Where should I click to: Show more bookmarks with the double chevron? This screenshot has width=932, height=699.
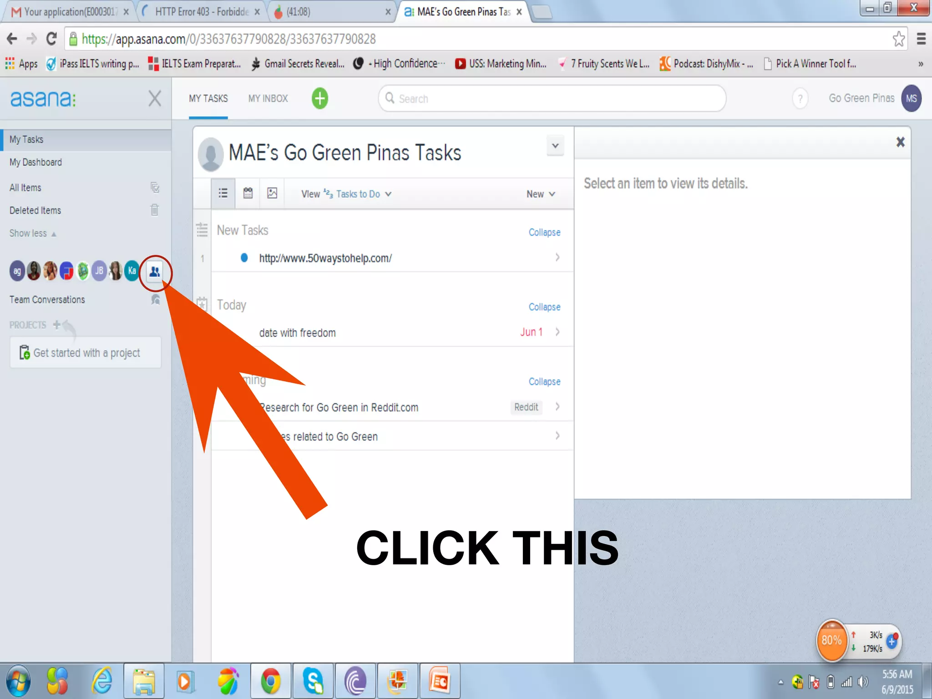(921, 64)
